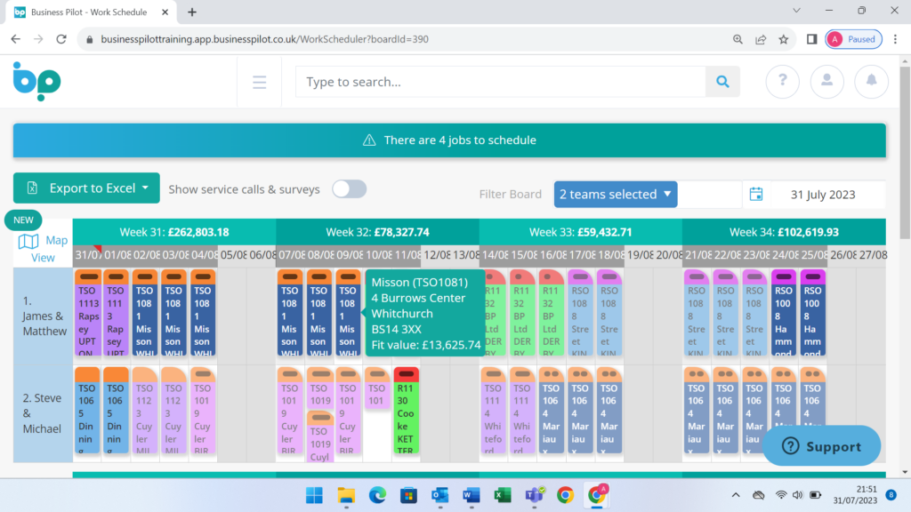The width and height of the screenshot is (911, 512).
Task: Enable Show service calls & surveys
Action: pyautogui.click(x=349, y=188)
